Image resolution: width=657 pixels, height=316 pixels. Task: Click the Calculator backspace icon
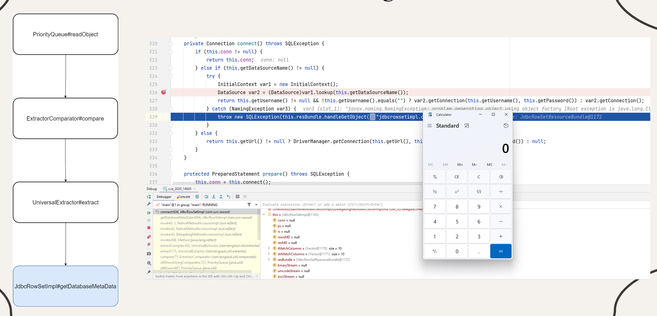click(x=501, y=177)
